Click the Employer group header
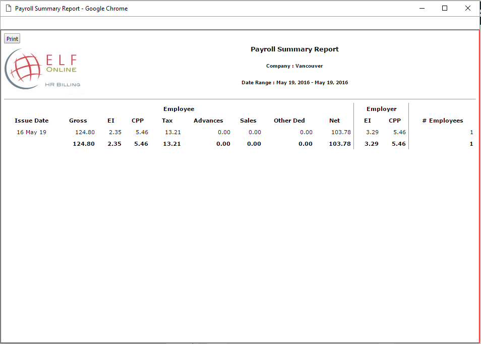The image size is (481, 344). point(381,109)
